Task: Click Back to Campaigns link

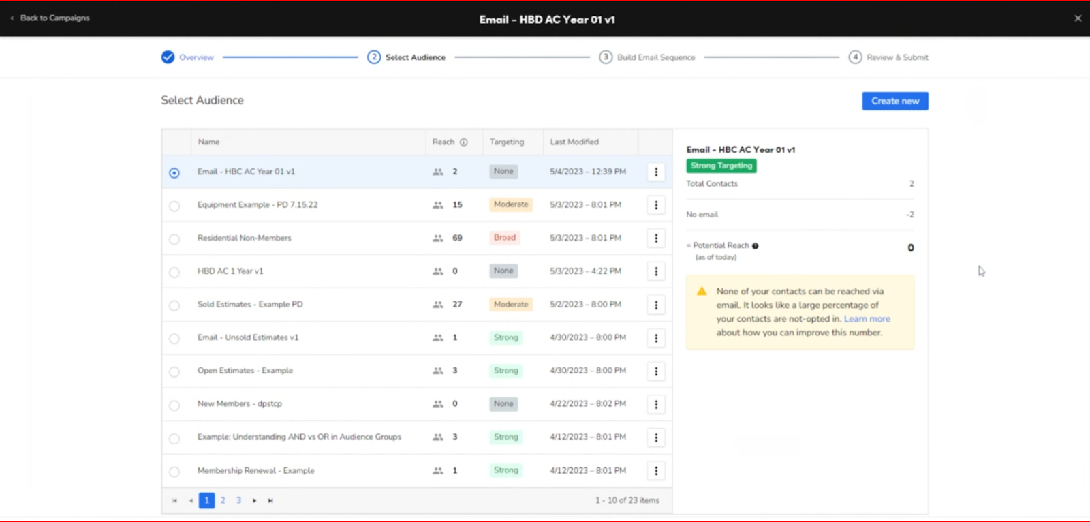Action: pos(51,18)
